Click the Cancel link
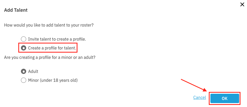 point(200,98)
